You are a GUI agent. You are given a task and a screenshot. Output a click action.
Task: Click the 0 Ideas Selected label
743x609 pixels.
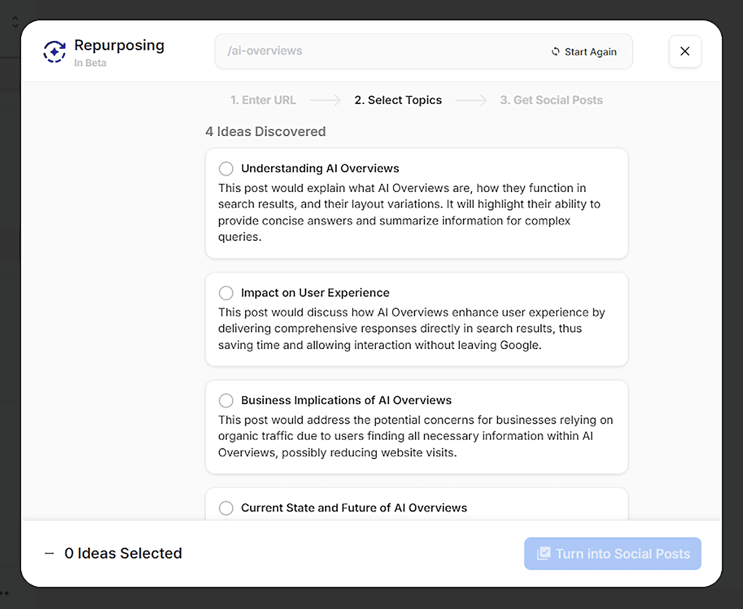coord(123,553)
